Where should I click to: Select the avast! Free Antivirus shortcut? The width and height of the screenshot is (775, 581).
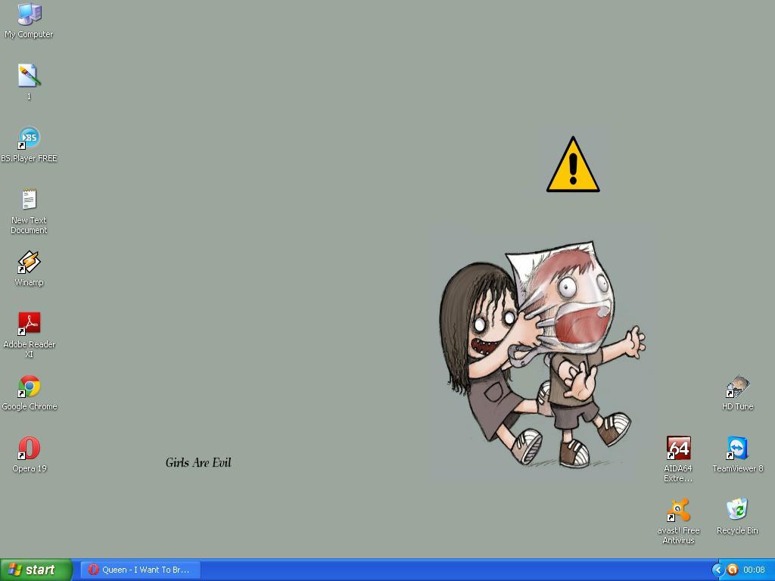click(x=678, y=511)
